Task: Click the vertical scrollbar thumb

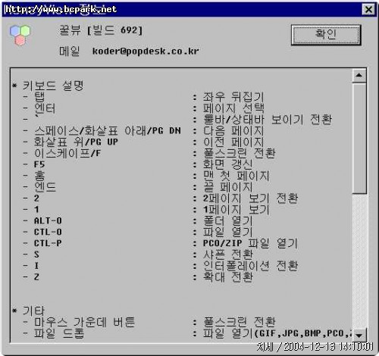Action: pos(359,139)
